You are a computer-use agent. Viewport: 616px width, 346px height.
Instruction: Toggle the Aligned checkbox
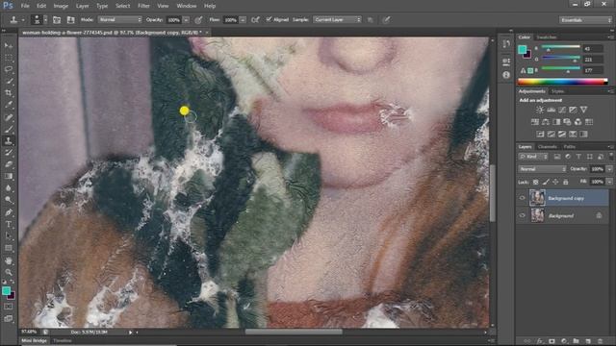tap(269, 19)
